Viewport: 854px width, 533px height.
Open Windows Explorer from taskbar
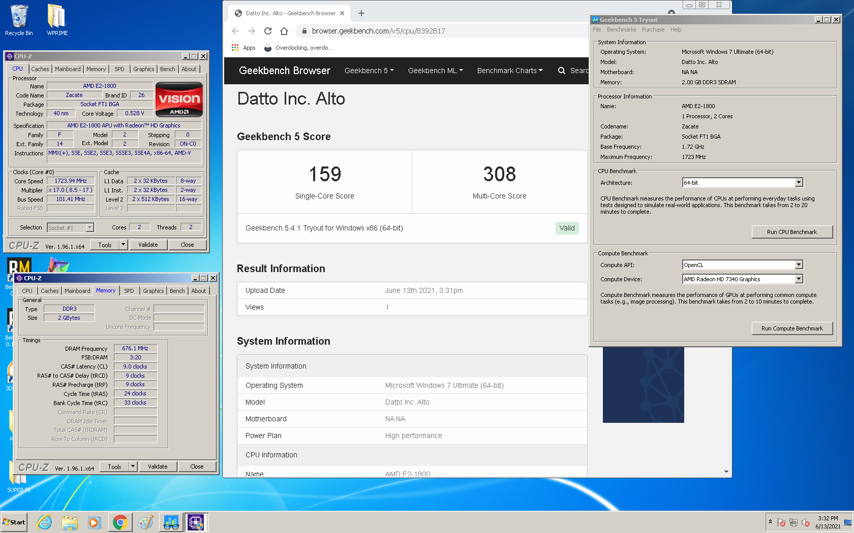tap(70, 522)
